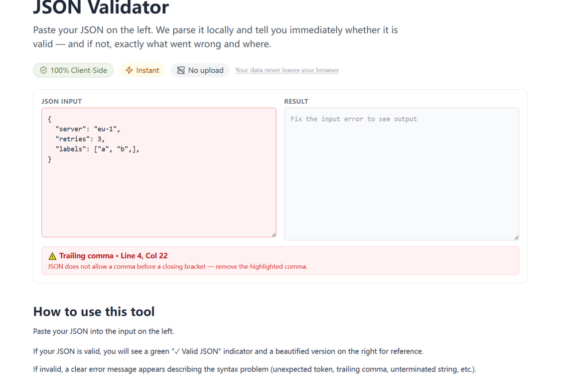568x379 pixels.
Task: Click the Instant badge
Action: (142, 70)
